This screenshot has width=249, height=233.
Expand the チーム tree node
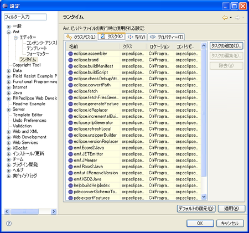(9, 159)
